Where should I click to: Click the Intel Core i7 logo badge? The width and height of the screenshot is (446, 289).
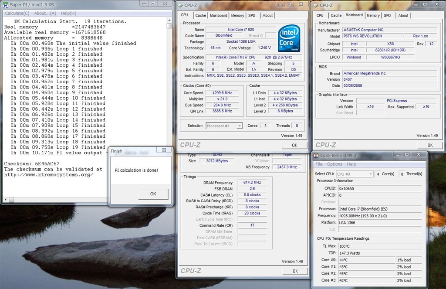pos(289,38)
